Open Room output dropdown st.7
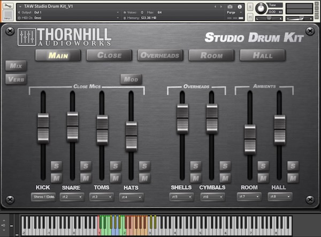Screen dimensions: 321x237 pos(249,197)
